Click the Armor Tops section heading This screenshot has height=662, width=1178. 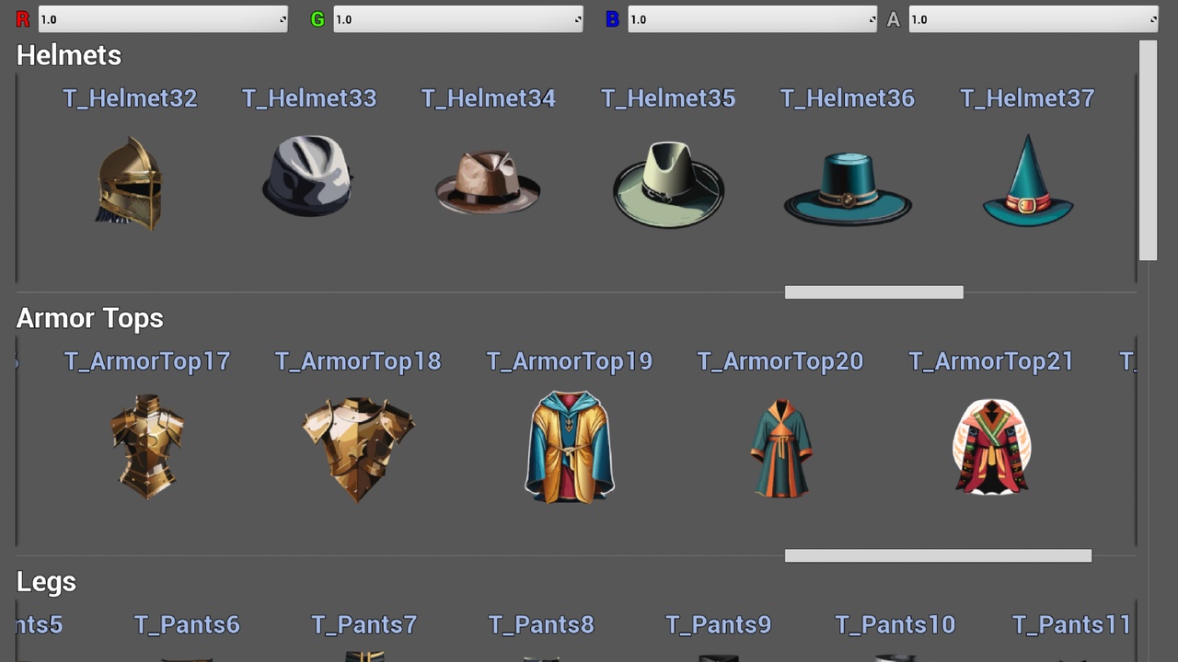click(90, 319)
